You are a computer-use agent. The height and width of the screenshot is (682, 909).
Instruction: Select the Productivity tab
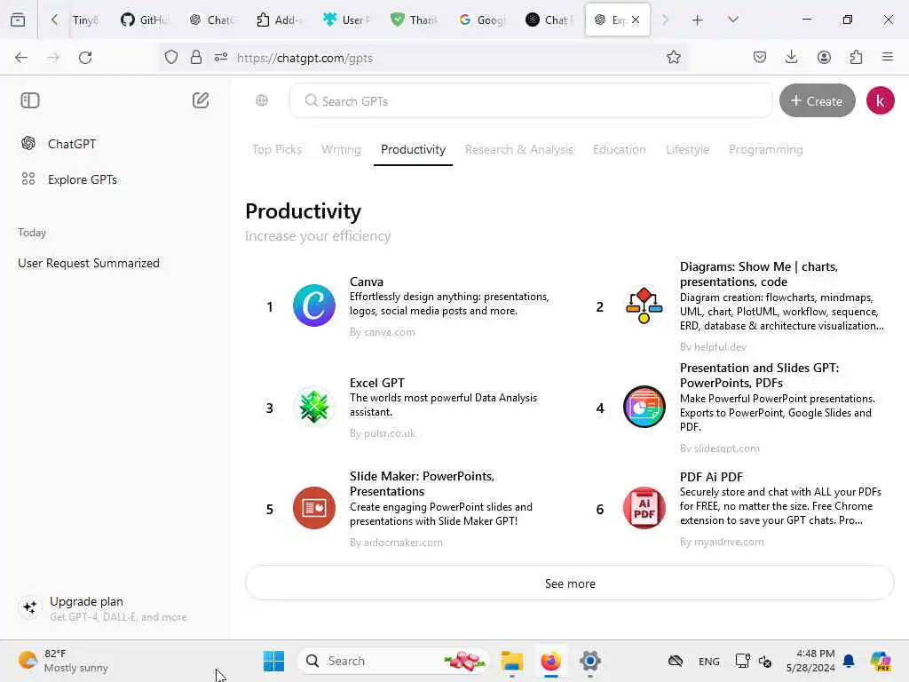[x=413, y=149]
